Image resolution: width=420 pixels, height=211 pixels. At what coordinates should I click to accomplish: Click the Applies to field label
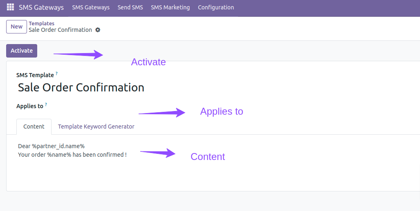(x=30, y=106)
